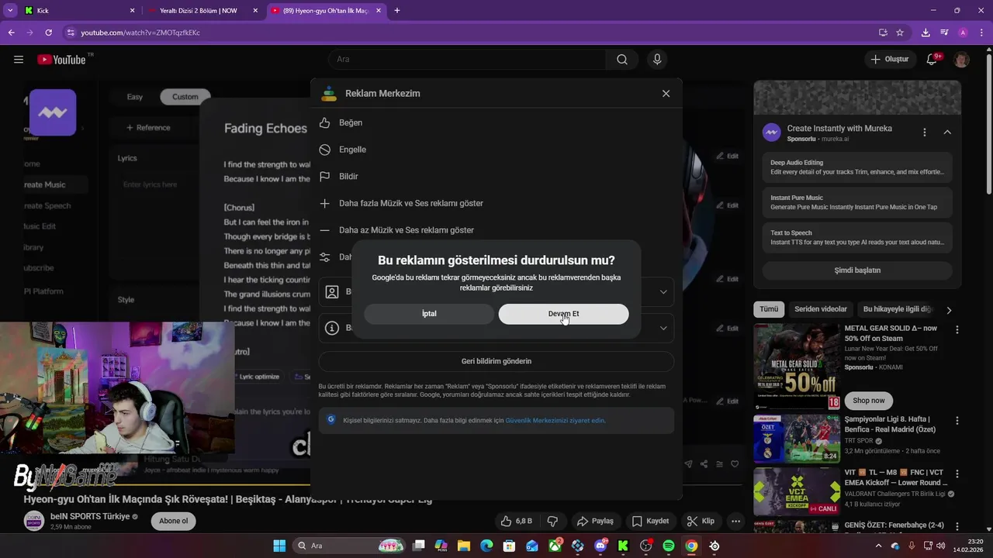The height and width of the screenshot is (558, 993).
Task: Open Kick app from taskbar
Action: pos(623,546)
